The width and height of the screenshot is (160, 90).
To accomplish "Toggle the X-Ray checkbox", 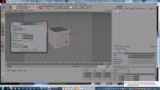I will point(128,72).
